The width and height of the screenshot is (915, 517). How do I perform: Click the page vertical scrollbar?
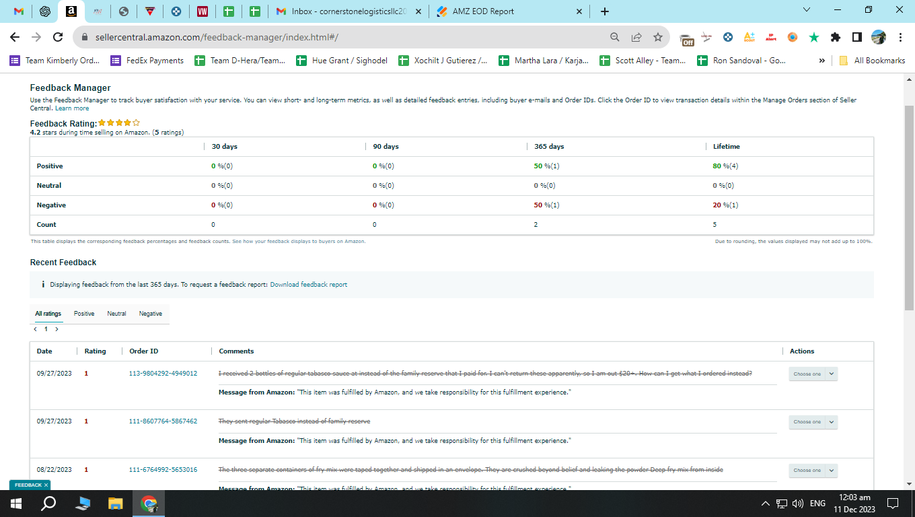click(x=910, y=207)
